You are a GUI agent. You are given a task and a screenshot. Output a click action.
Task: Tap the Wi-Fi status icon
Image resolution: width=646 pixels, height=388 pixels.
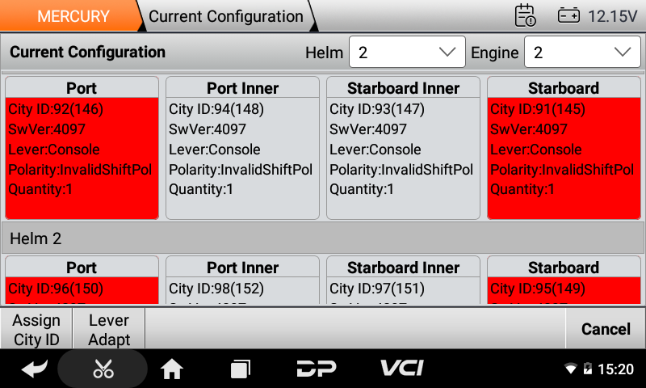tap(571, 369)
